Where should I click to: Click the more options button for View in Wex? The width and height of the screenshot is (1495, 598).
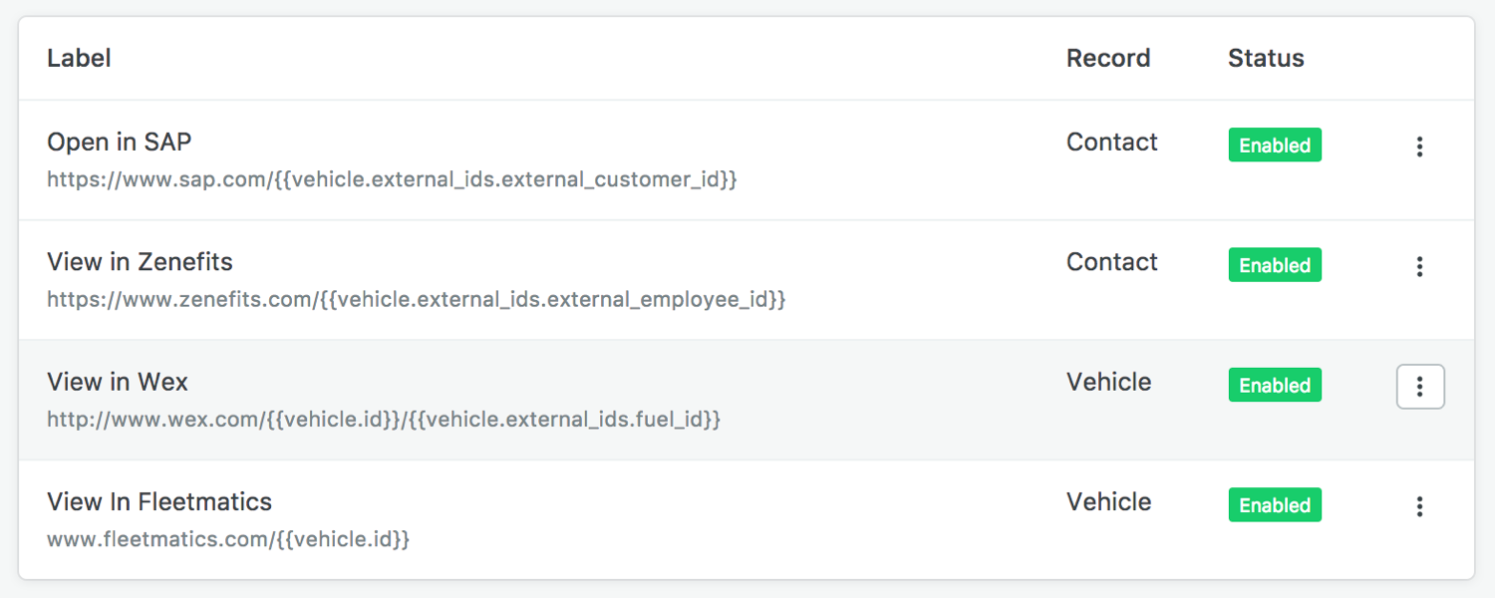(x=1419, y=387)
